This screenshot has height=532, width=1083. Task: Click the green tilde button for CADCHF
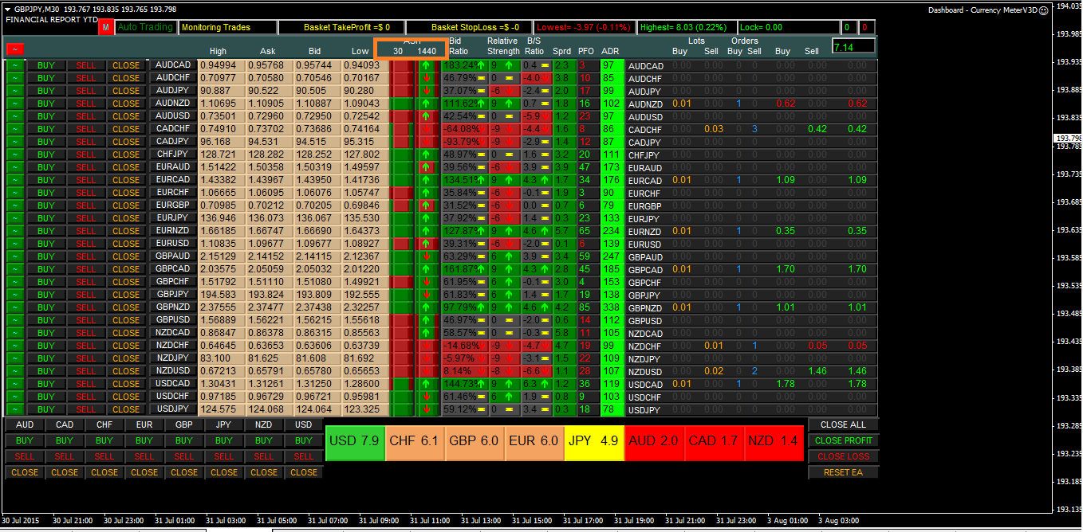click(x=15, y=129)
